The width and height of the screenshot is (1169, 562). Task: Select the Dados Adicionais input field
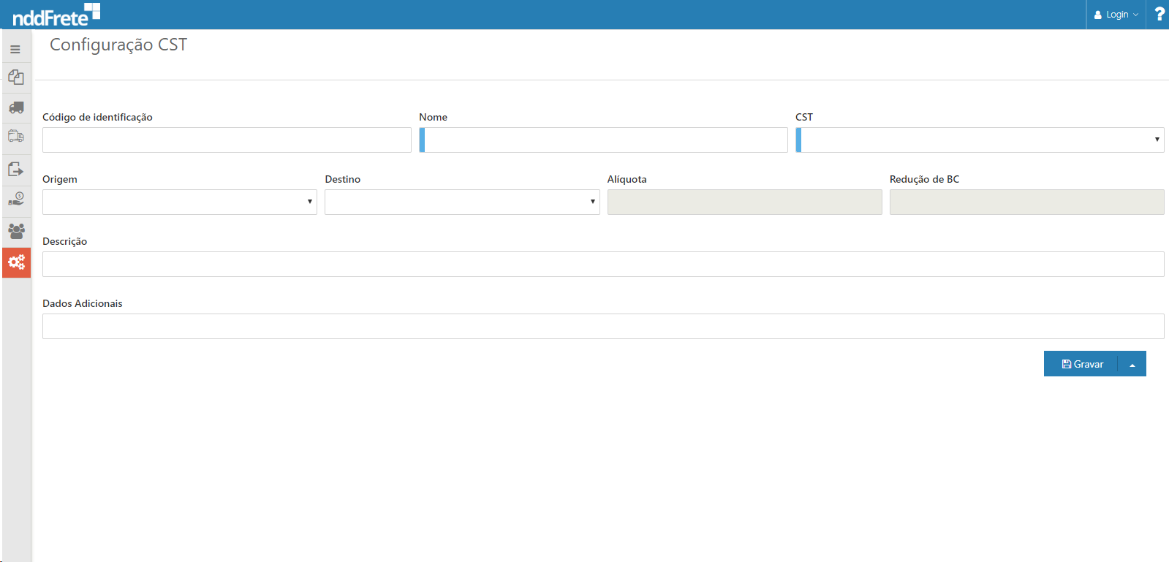pyautogui.click(x=603, y=326)
